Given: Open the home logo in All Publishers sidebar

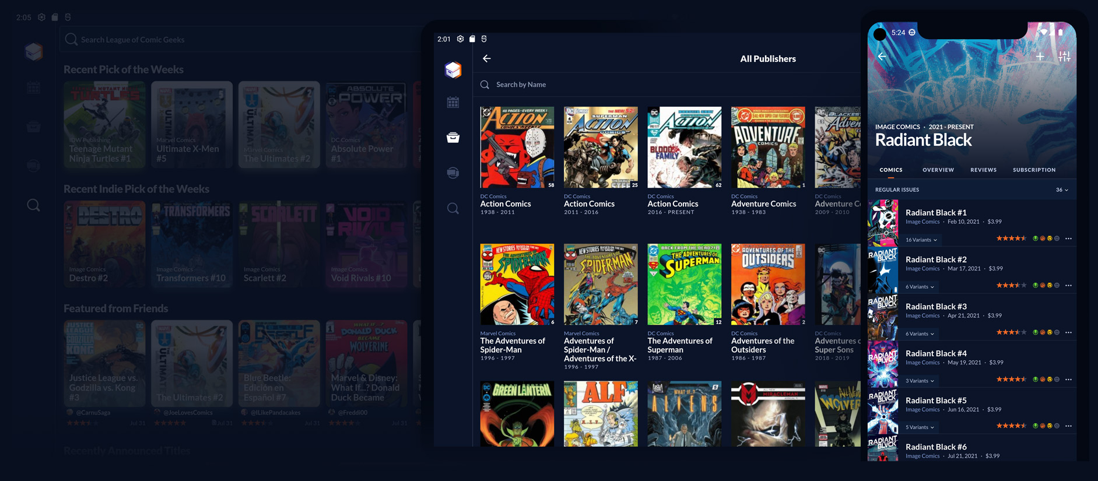Looking at the screenshot, I should point(453,70).
